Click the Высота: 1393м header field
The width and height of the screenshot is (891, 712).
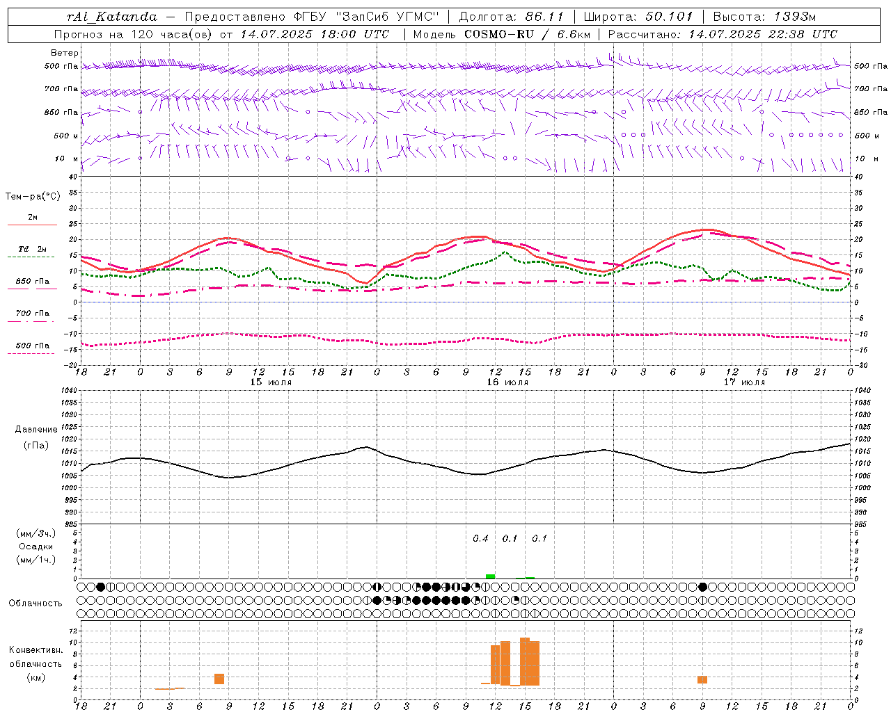point(764,17)
